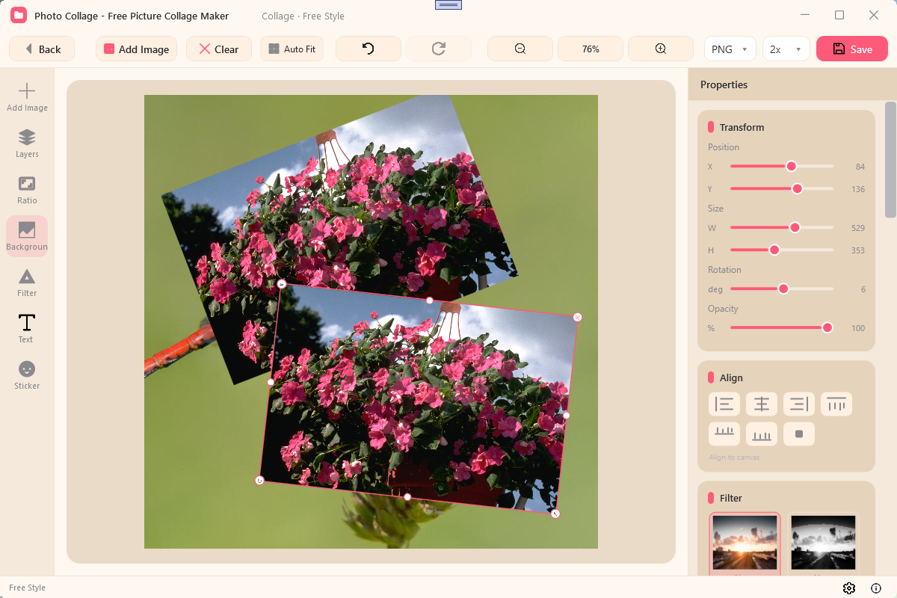Screen dimensions: 897x598
Task: Click the Free Style status bar text
Action: coord(27,588)
